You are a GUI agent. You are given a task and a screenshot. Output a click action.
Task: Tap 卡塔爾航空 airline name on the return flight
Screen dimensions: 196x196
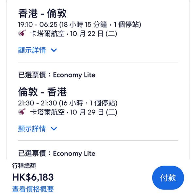click(47, 112)
